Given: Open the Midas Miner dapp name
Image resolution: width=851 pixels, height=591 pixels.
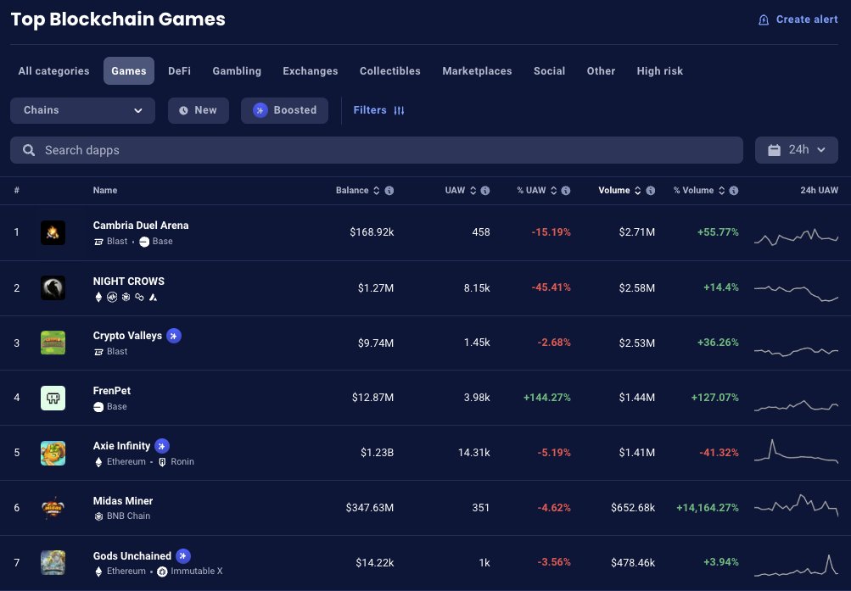Looking at the screenshot, I should click(x=123, y=501).
